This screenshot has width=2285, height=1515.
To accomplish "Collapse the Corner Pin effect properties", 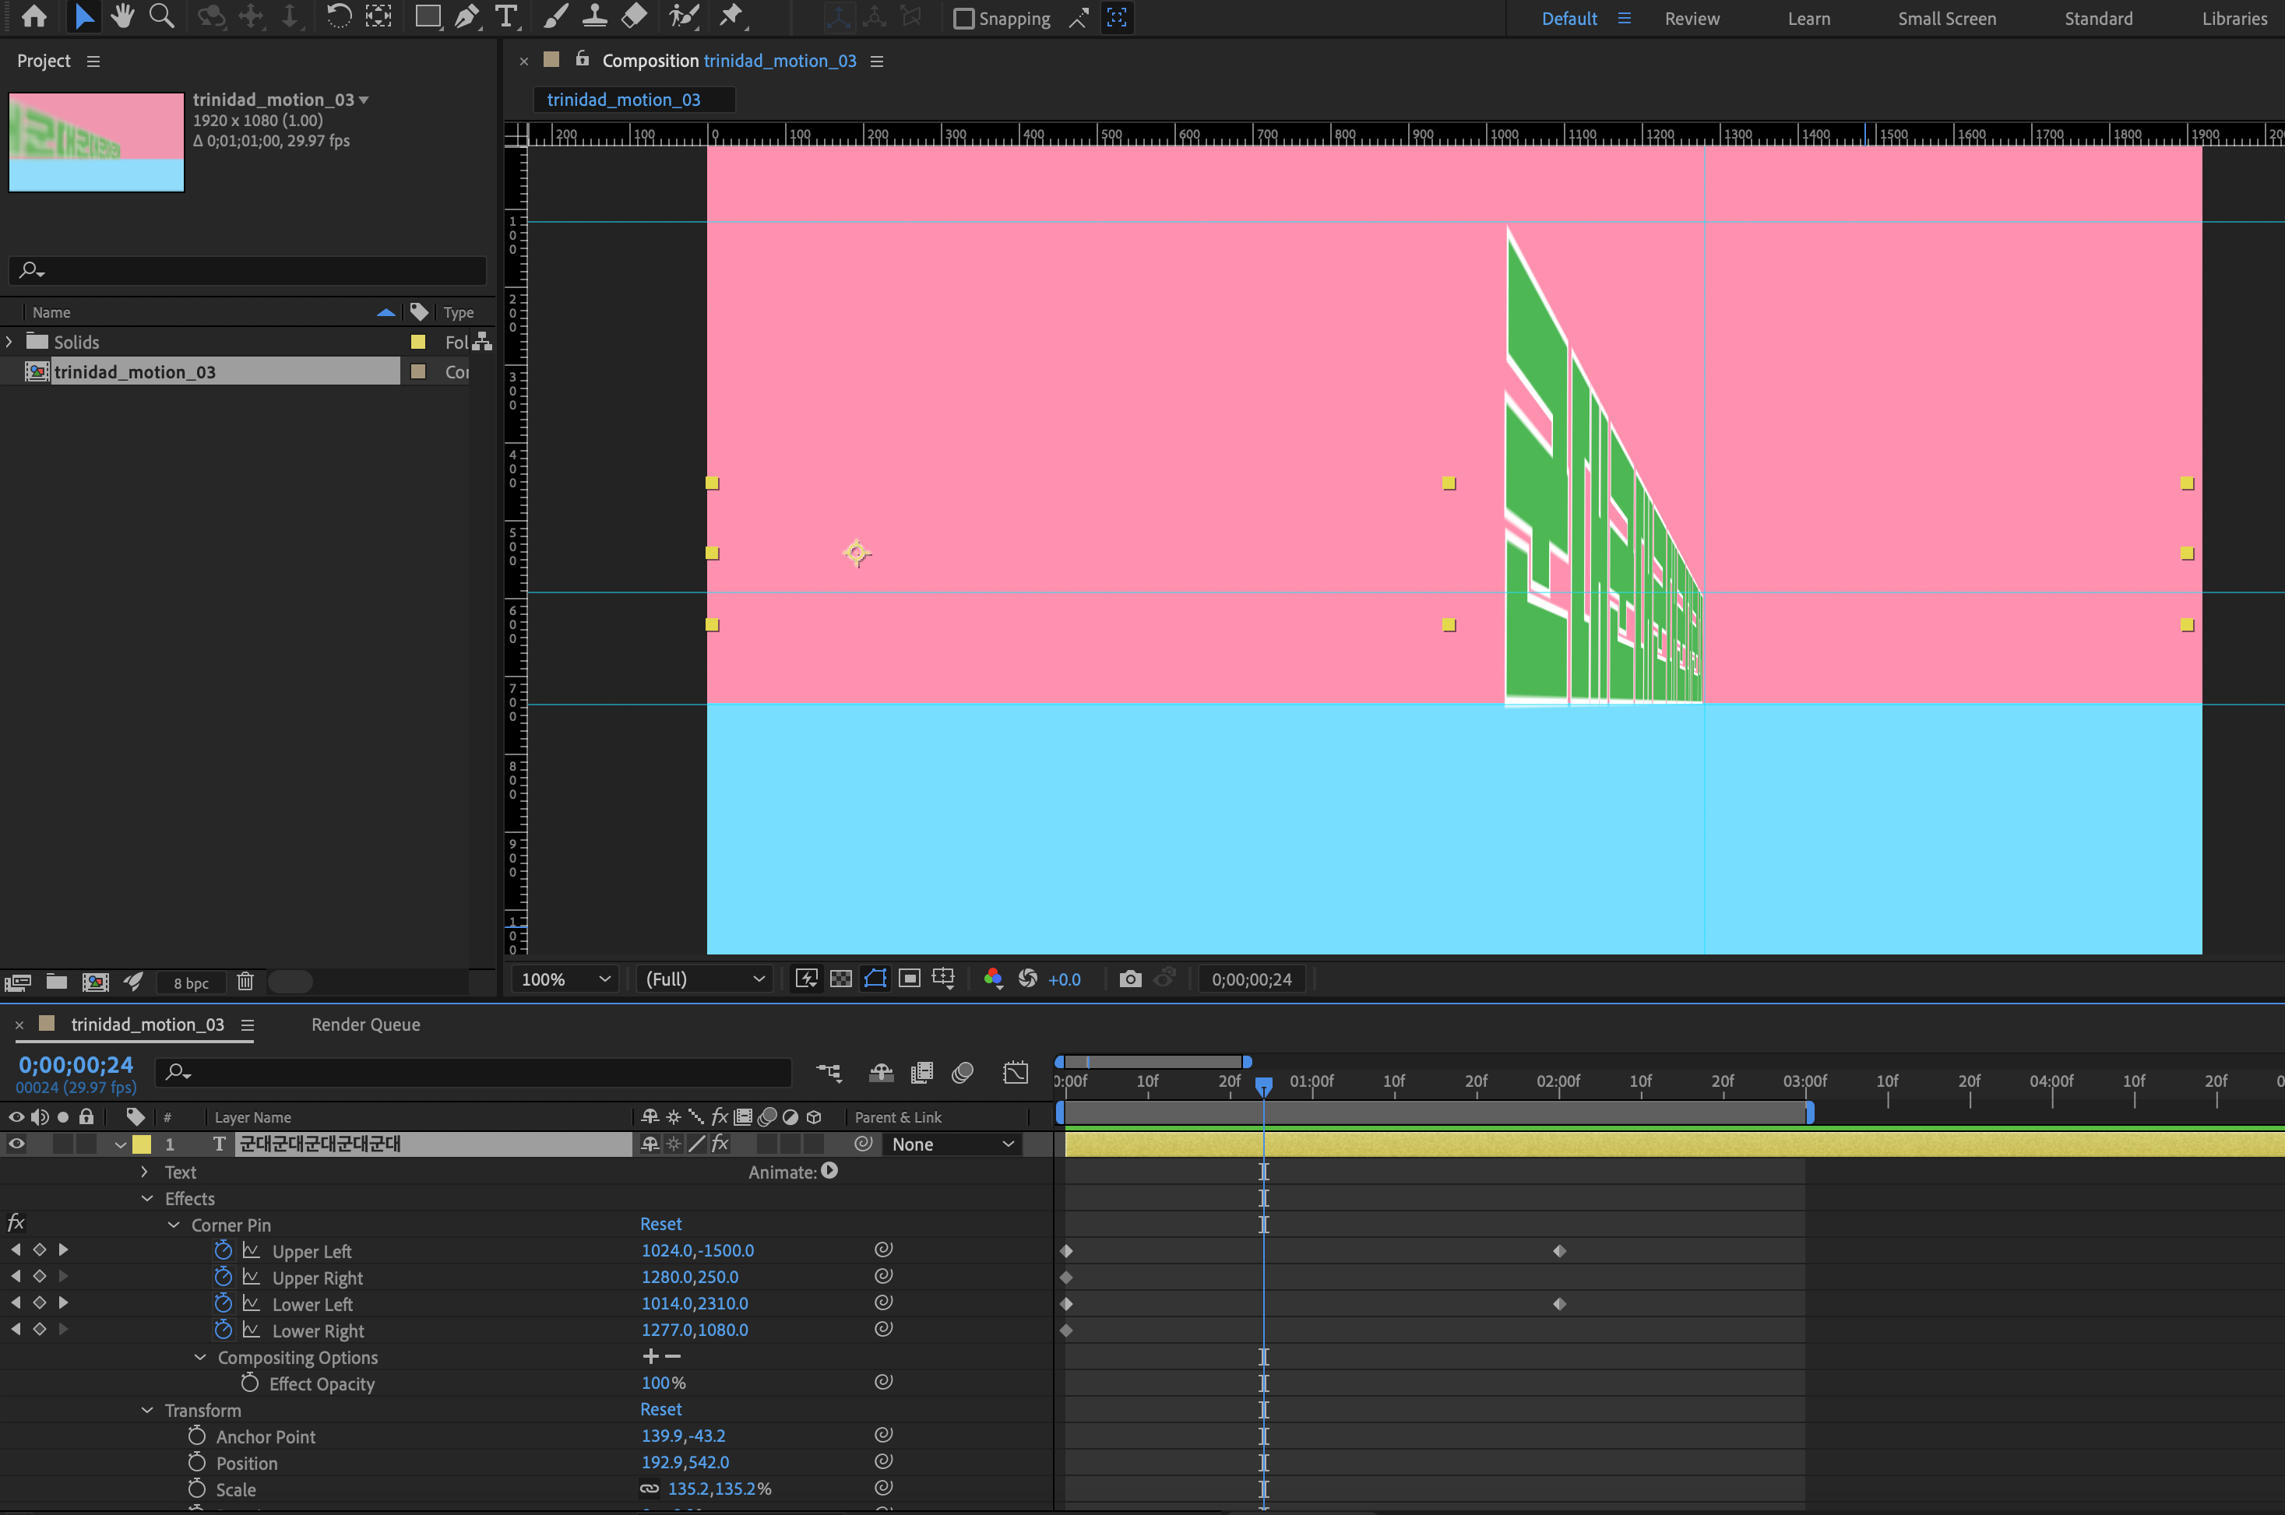I will [175, 1224].
